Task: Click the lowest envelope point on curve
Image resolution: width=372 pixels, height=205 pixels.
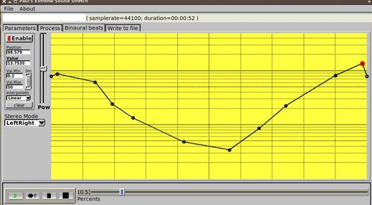Action: click(229, 150)
